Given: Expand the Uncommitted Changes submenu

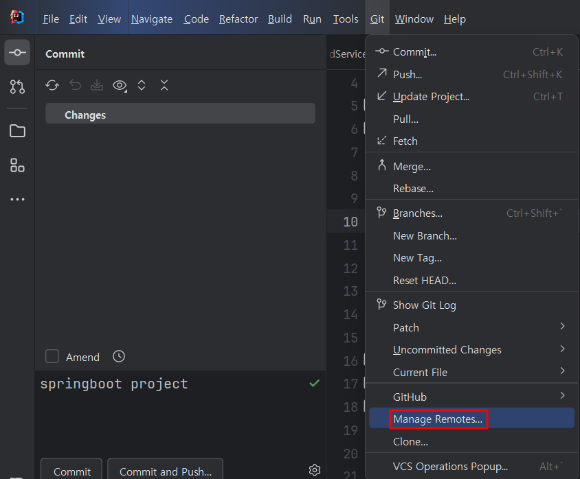Looking at the screenshot, I should click(x=471, y=350).
